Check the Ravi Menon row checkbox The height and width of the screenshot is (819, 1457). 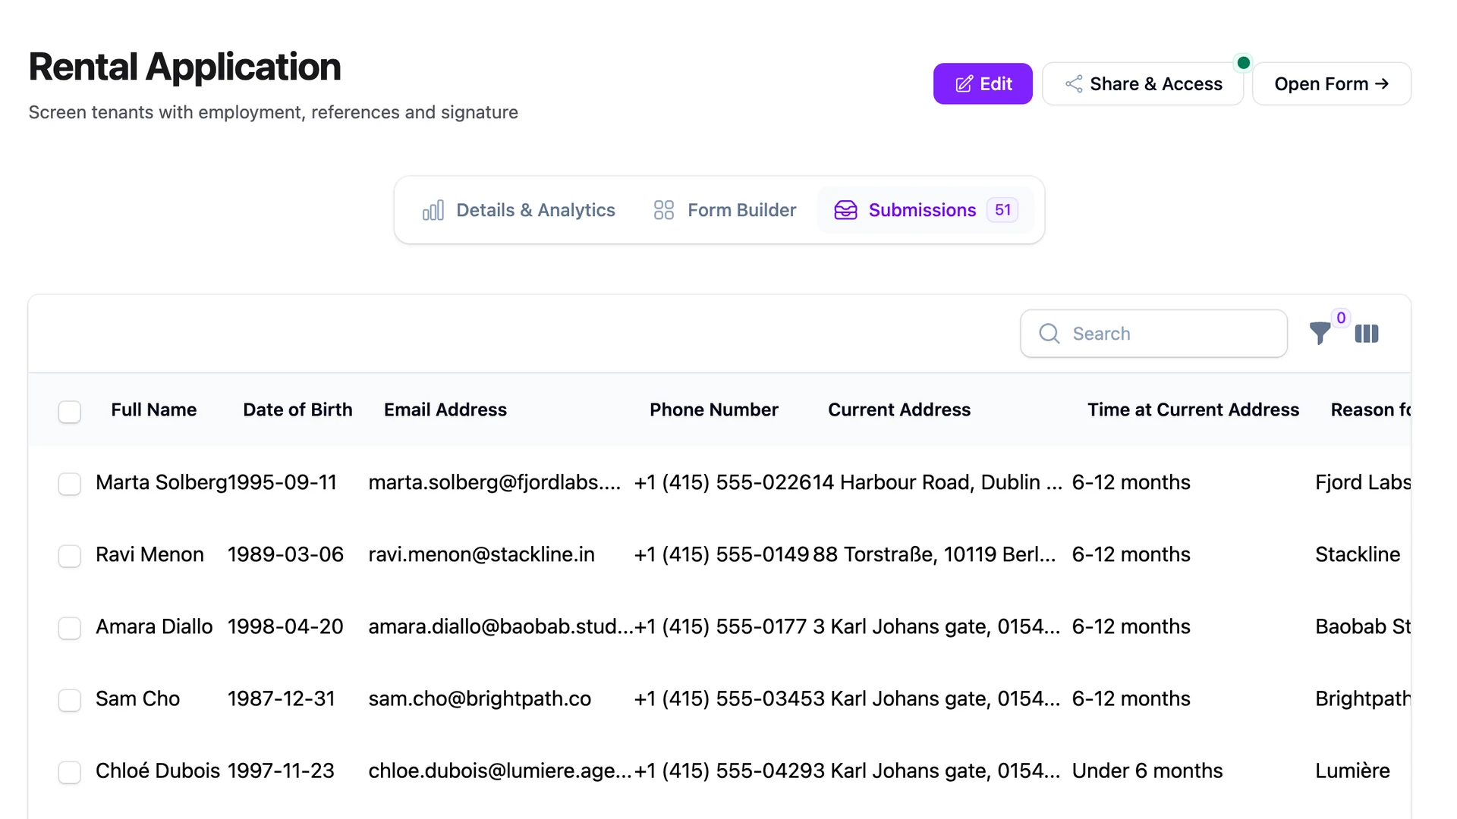click(x=70, y=556)
